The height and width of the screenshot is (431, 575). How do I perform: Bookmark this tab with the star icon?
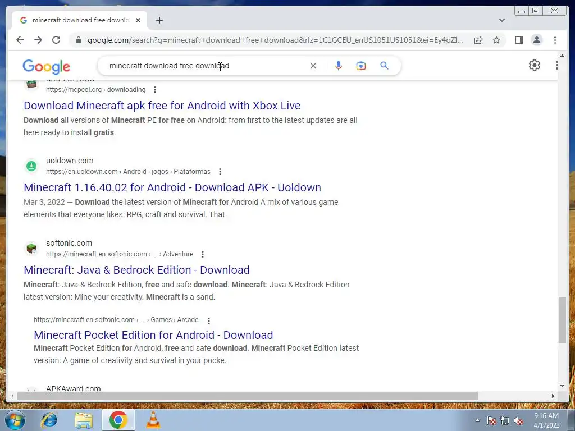pos(496,40)
